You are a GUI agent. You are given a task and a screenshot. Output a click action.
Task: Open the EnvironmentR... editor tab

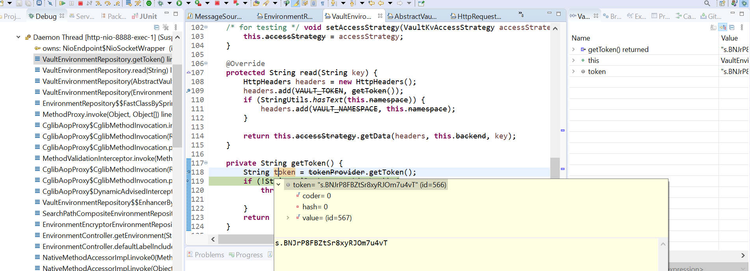(284, 16)
